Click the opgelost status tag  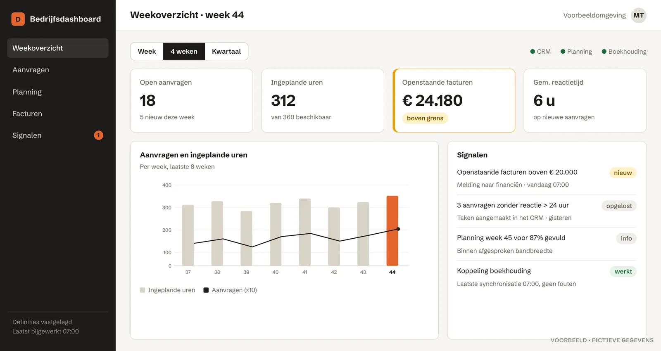pos(619,206)
